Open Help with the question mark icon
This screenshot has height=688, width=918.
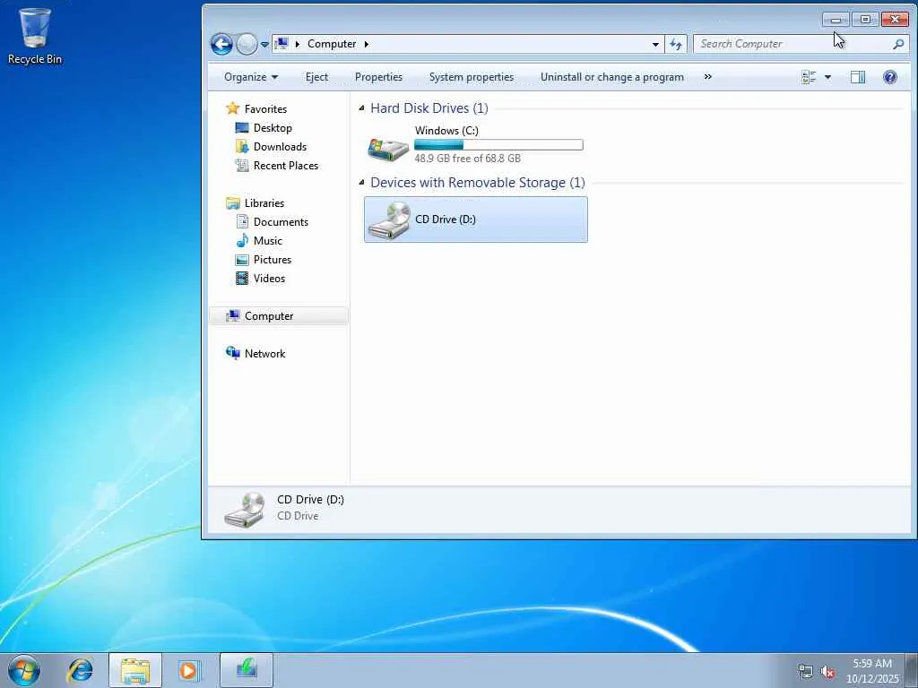coord(890,77)
